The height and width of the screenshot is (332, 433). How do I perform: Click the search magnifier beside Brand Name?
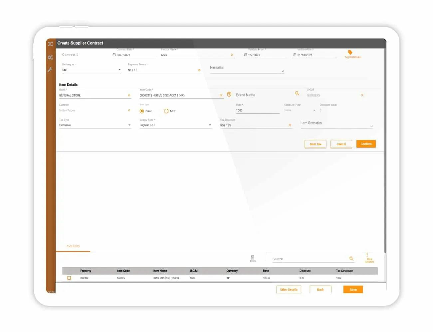coord(297,93)
